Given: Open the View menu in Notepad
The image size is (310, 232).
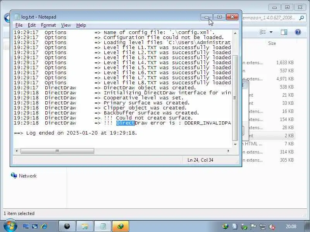Looking at the screenshot, I should click(66, 25).
